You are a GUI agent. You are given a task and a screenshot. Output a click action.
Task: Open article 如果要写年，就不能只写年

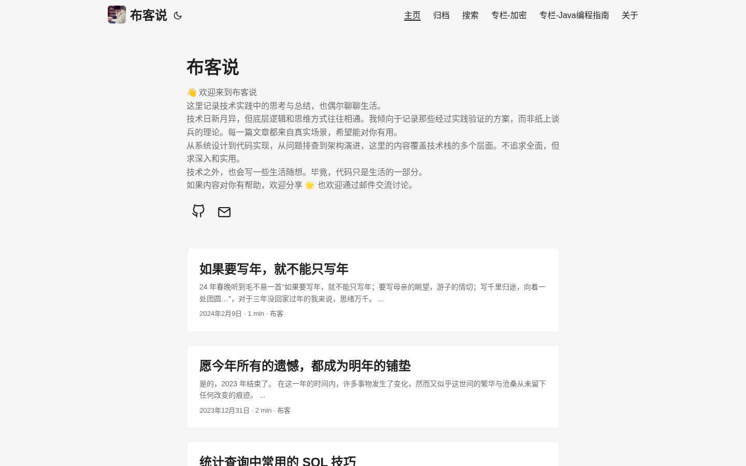274,269
